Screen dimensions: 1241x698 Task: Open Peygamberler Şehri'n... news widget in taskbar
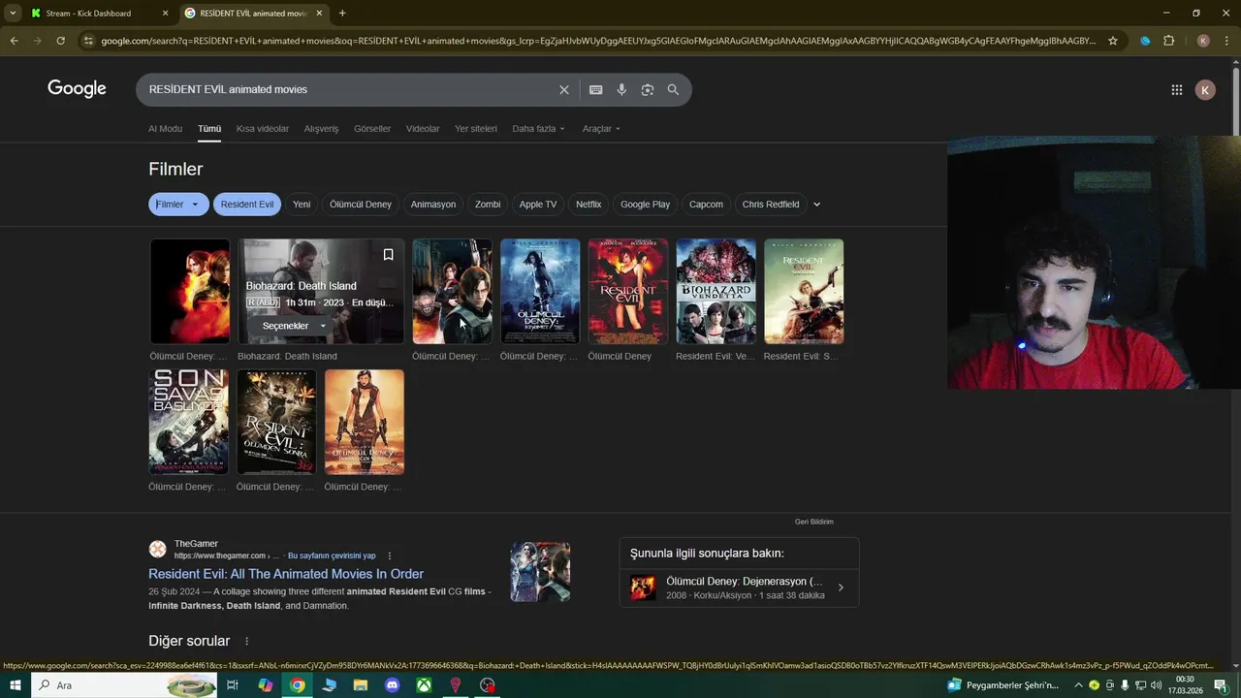tap(1004, 685)
